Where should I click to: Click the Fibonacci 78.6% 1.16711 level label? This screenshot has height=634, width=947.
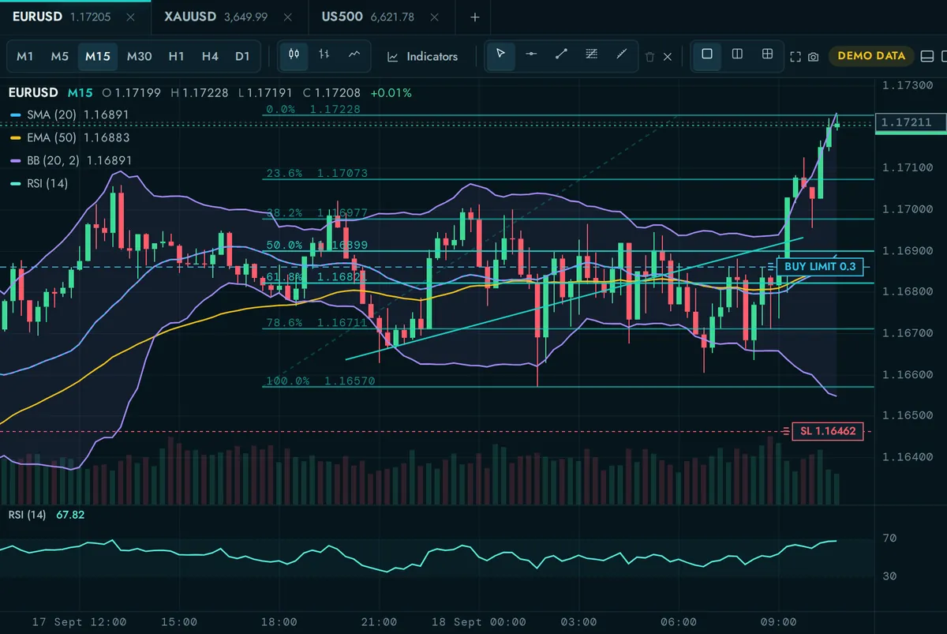(317, 323)
